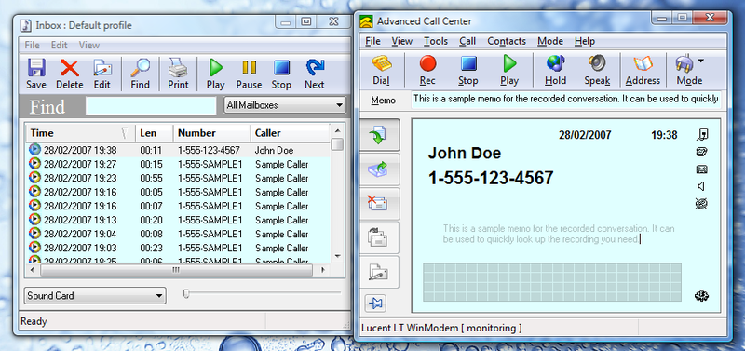Click the Number column header

[212, 133]
